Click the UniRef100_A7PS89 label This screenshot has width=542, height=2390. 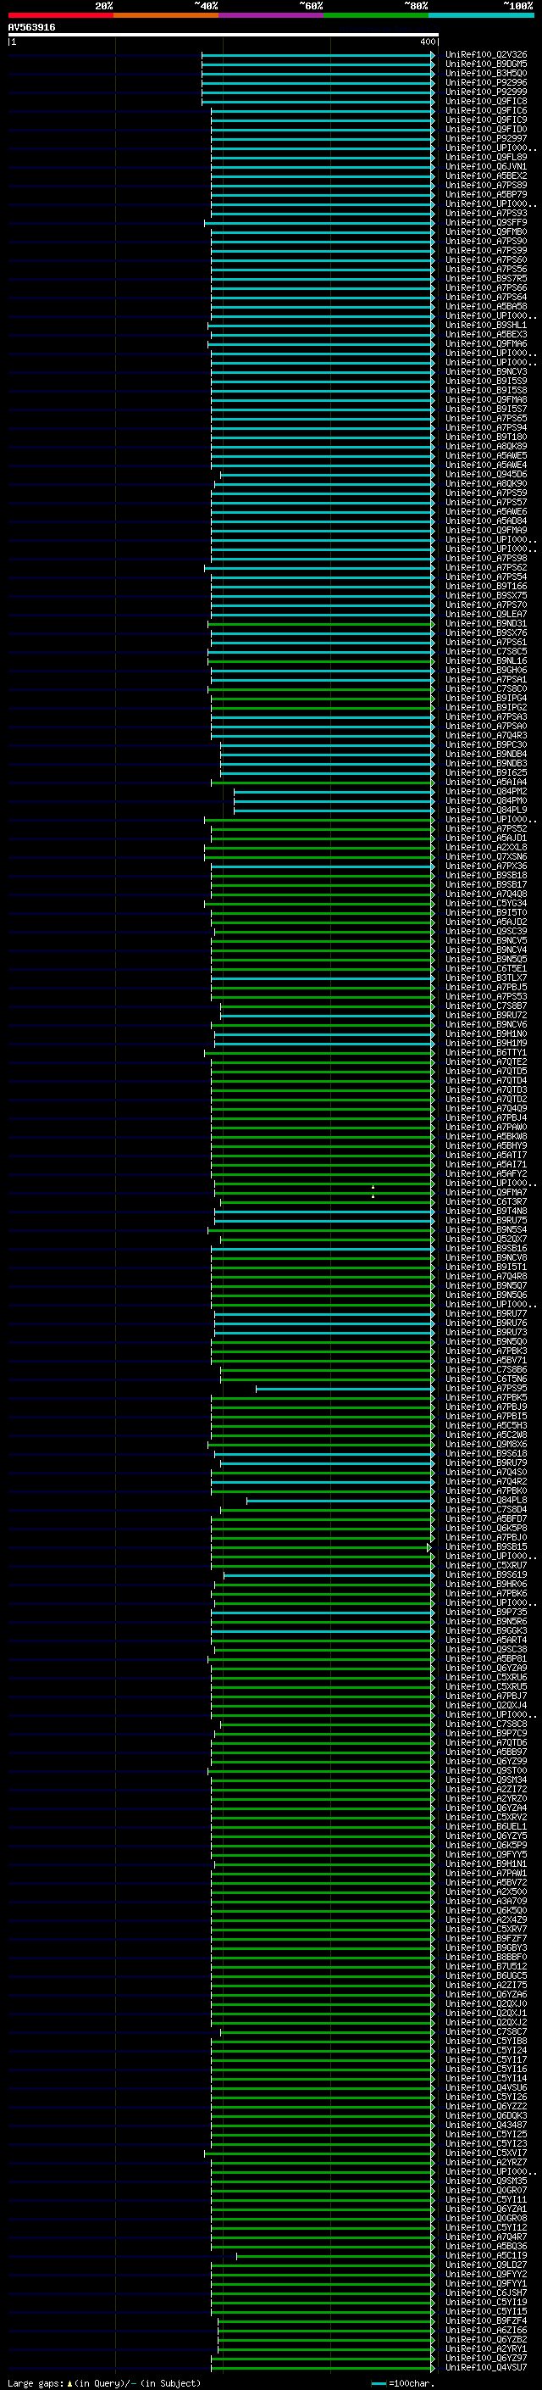click(x=486, y=185)
